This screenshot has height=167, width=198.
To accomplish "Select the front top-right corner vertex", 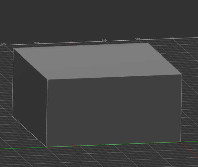I will [182, 74].
